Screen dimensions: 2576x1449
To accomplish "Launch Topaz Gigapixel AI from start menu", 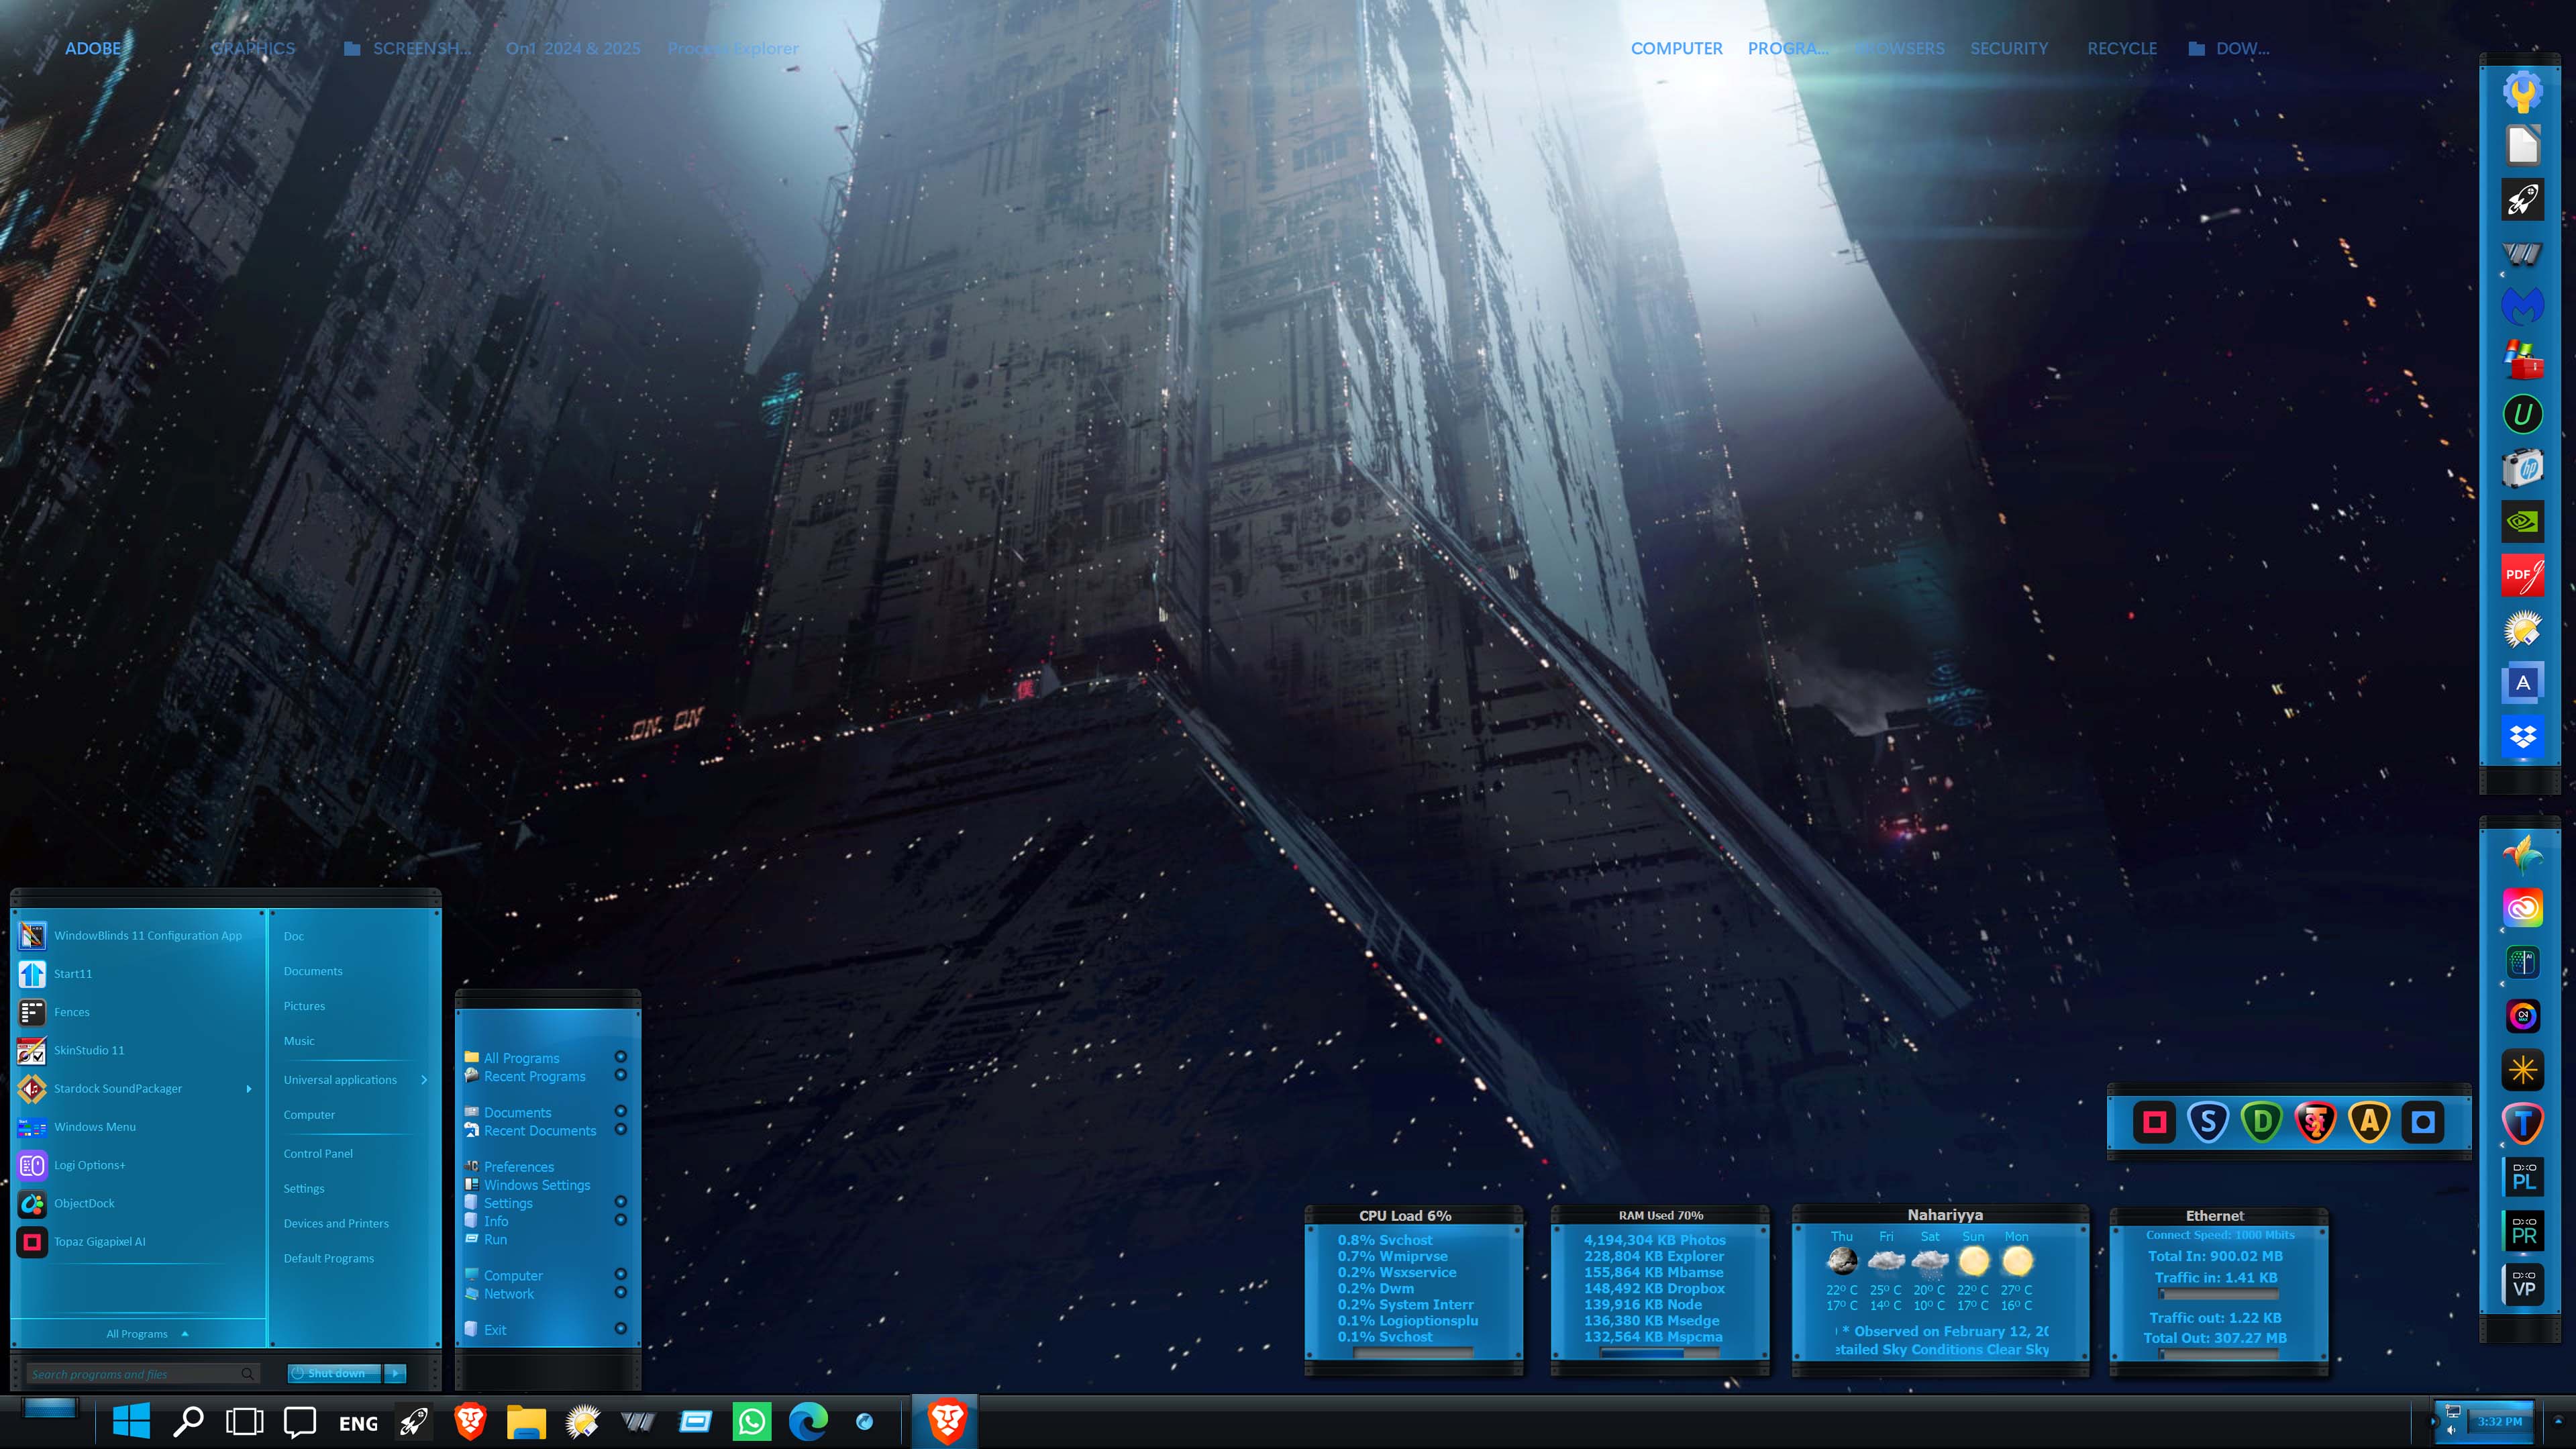I will tap(99, 1241).
